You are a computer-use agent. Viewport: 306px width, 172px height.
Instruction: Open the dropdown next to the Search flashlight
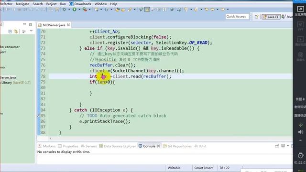[135, 10]
